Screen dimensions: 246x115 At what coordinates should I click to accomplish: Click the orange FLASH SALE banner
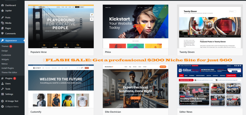click(x=137, y=60)
